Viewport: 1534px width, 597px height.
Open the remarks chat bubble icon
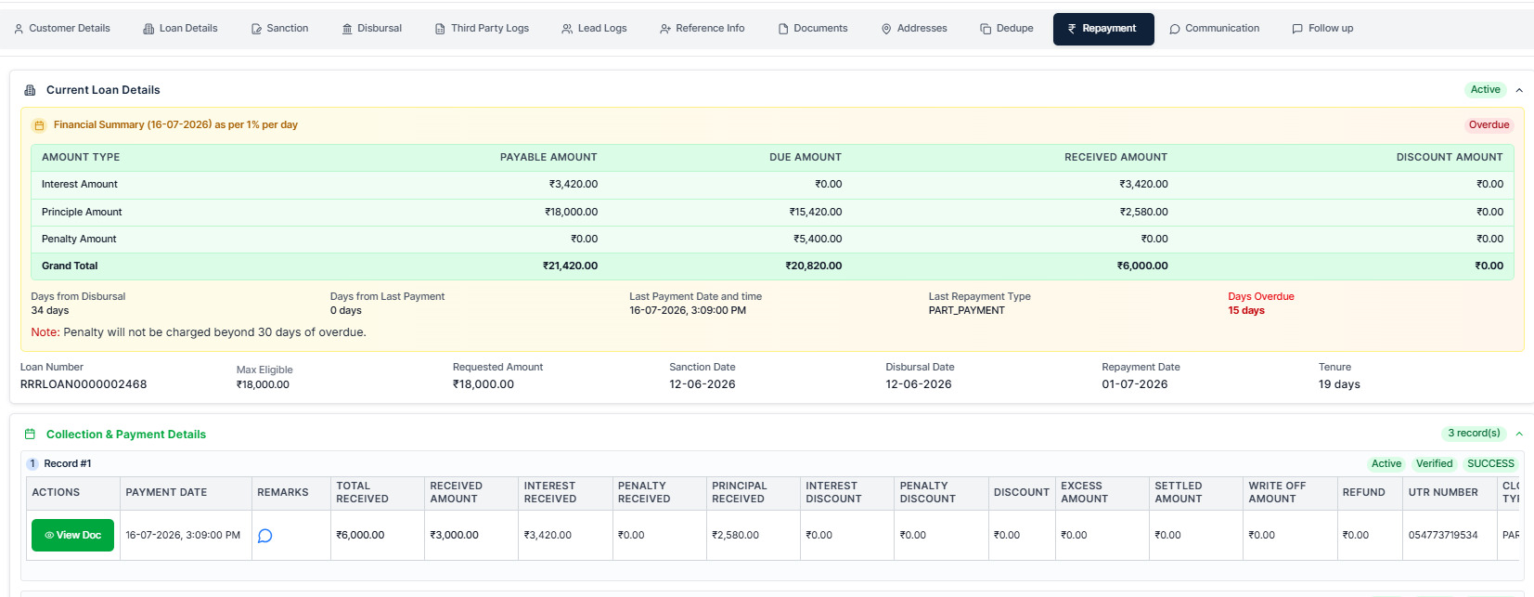tap(264, 536)
